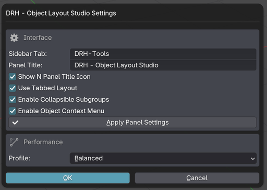267x190 pixels.
Task: Disable the Use Tabbed Layout checkbox
Action: coord(13,88)
